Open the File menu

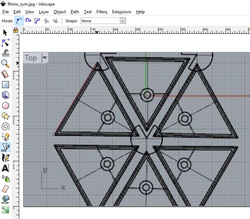click(6, 12)
